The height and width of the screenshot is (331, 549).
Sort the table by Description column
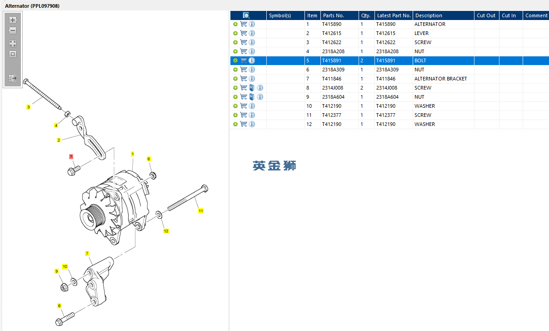(x=429, y=15)
